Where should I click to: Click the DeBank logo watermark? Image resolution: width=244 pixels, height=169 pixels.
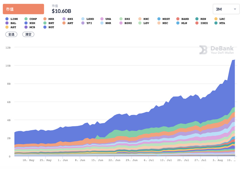click(x=217, y=50)
